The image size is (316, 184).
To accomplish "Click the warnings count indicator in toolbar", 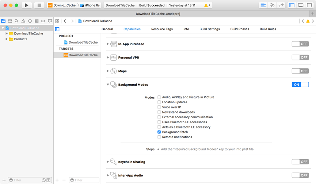I will [x=208, y=5].
